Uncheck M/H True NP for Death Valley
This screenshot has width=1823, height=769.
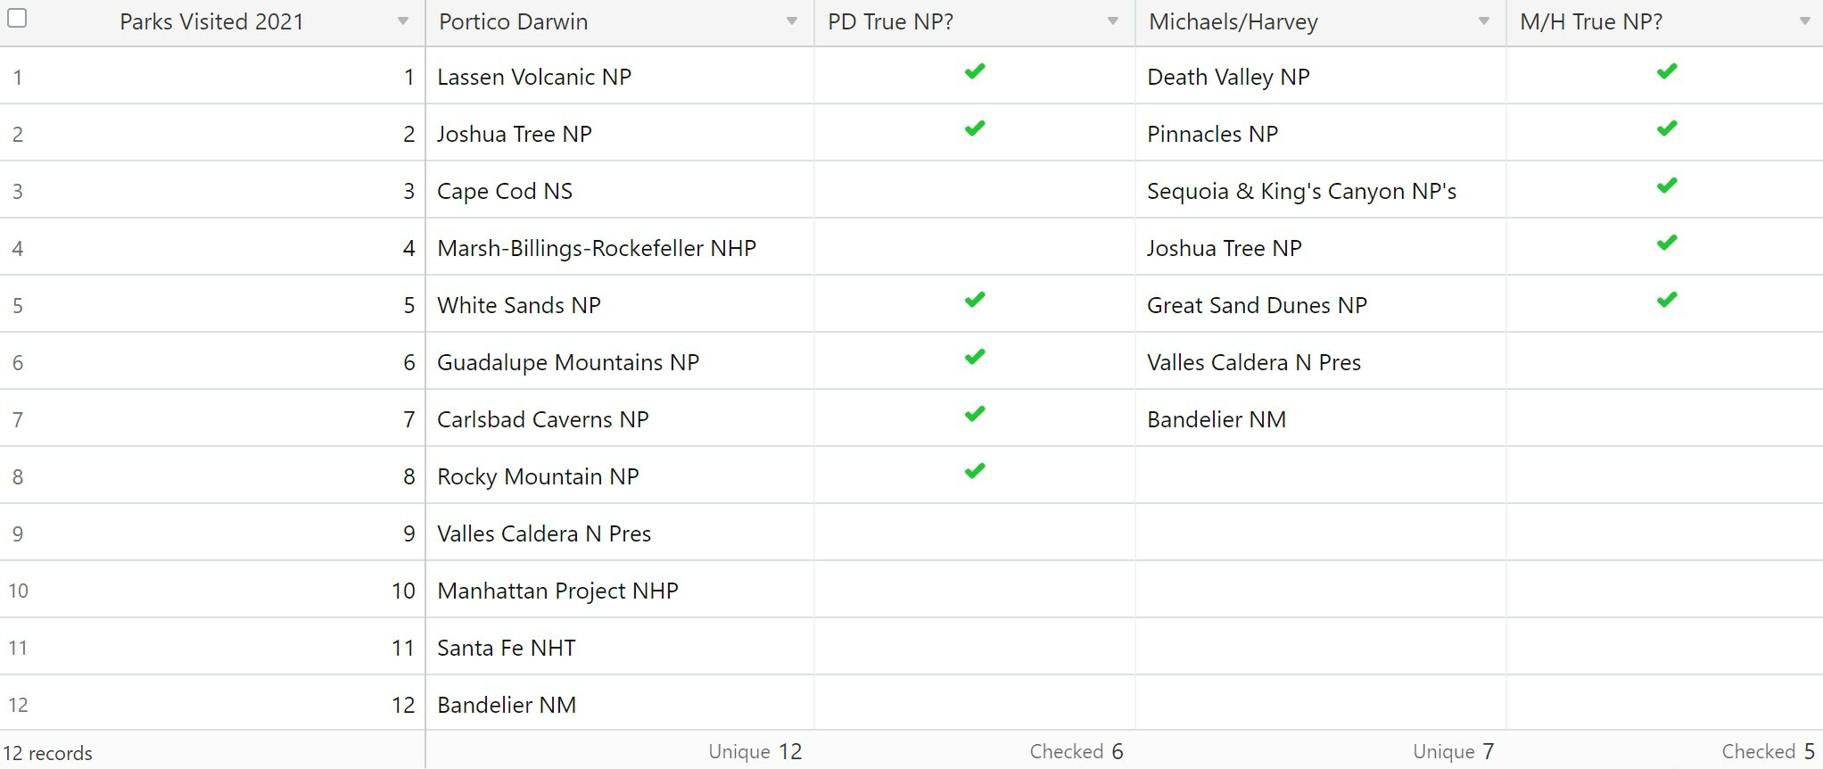1667,71
